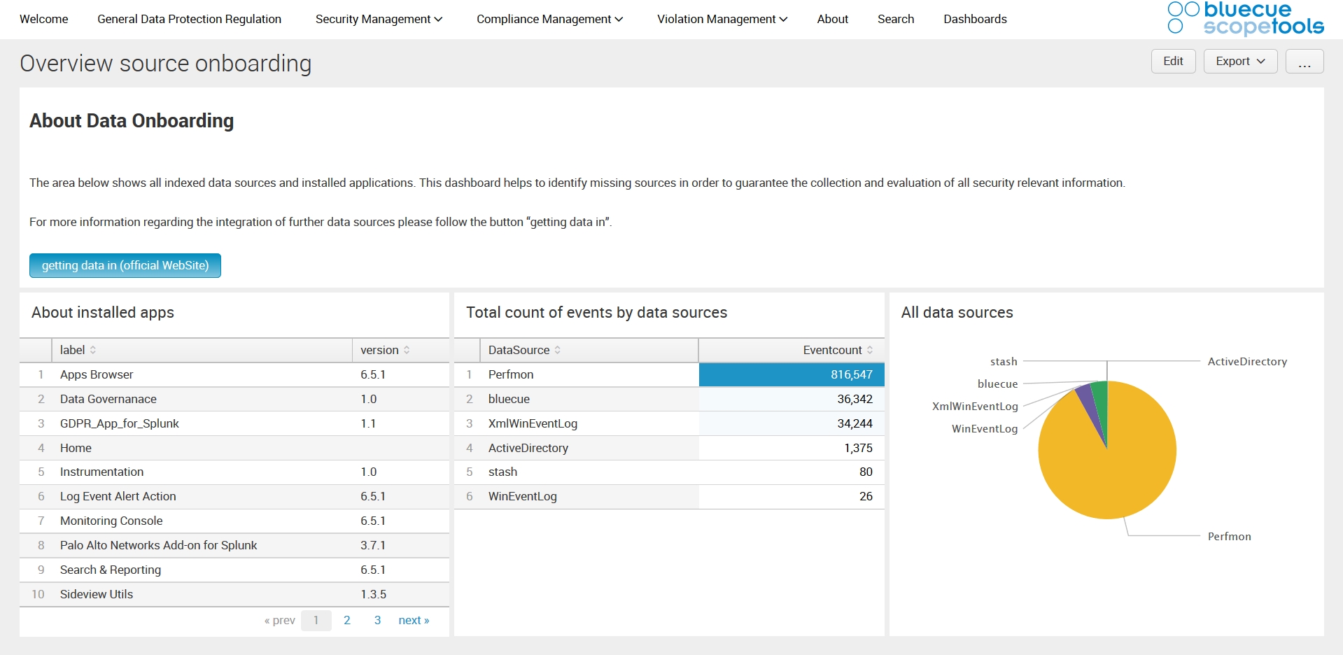Image resolution: width=1343 pixels, height=655 pixels.
Task: Click the green pie chart slice
Action: 1101,406
